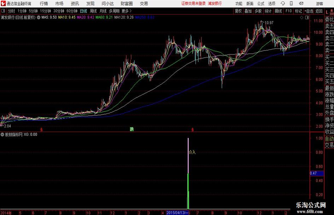Select the 多周期 multi-period tab
This screenshot has height=215, width=334.
114,11
